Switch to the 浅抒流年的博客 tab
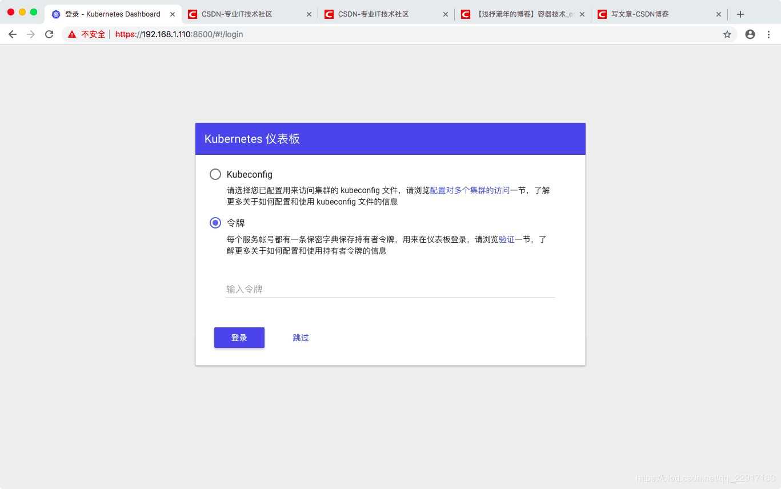781x489 pixels. pos(523,14)
